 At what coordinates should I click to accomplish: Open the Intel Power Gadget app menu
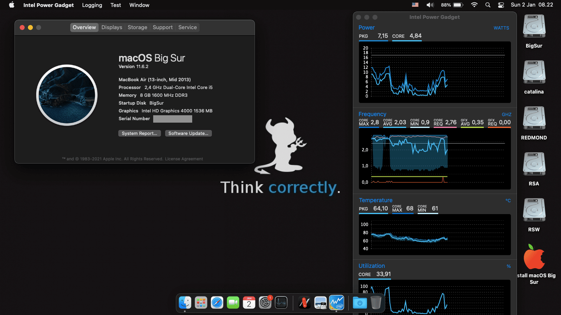pos(49,5)
